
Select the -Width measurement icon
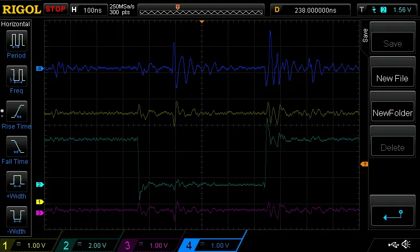pyautogui.click(x=17, y=216)
